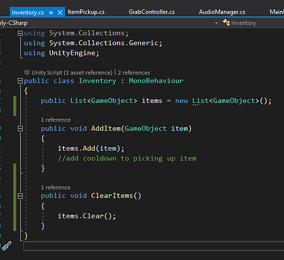
Task: Collapse the ClearItems method outline
Action: click(x=20, y=196)
